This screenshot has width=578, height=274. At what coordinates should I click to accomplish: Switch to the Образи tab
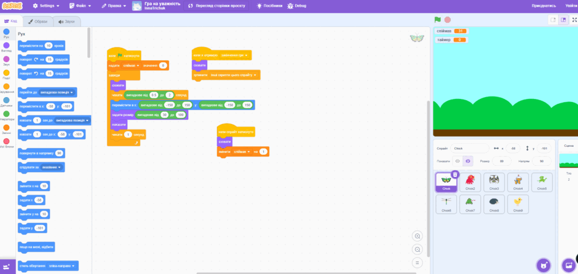click(38, 22)
